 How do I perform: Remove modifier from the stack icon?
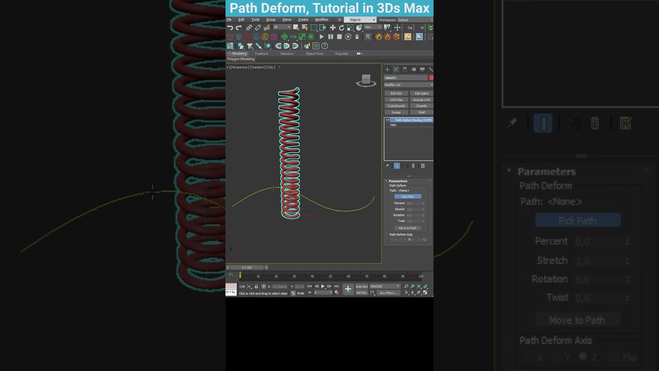pos(413,166)
